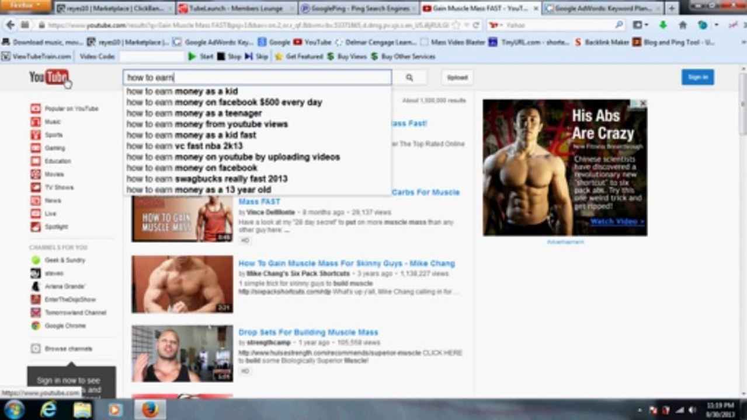Click Skip on ViewTubeTrain toolbar
Screen dimensions: 747x420
click(256, 57)
